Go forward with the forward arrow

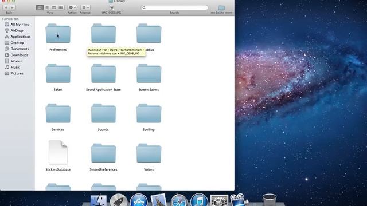pyautogui.click(x=12, y=7)
